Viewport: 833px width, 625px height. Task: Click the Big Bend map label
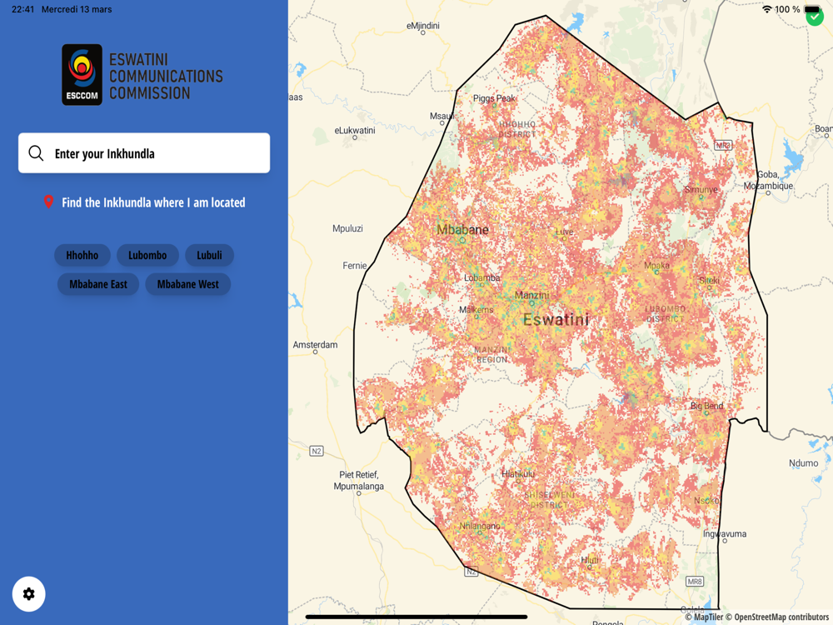tap(706, 406)
